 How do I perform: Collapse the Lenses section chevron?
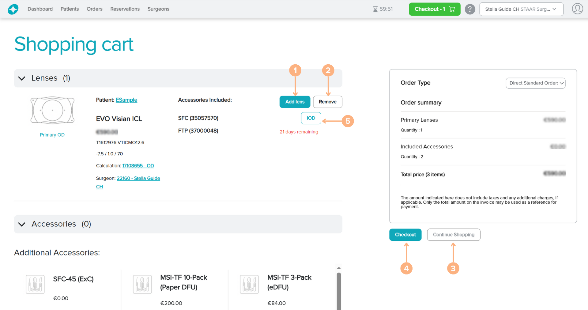(22, 78)
